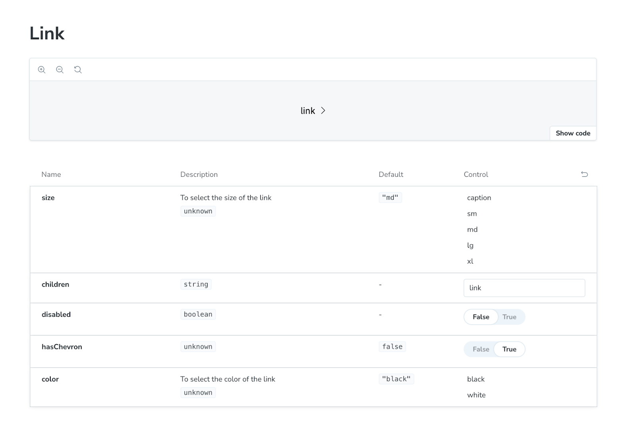This screenshot has height=429, width=635.
Task: Click the Control column header
Action: click(x=476, y=174)
